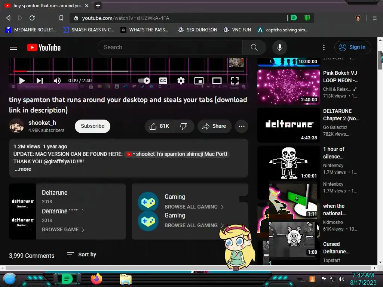
Task: Expand description with ...more
Action: (23, 169)
